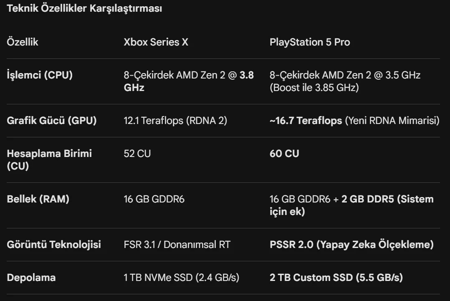Select the "Görüntü Teknolojisi" row label
Screen dimensions: 450x301
point(54,245)
